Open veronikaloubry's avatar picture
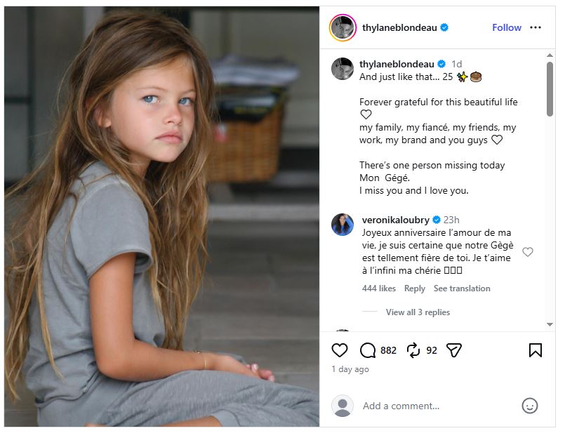The width and height of the screenshot is (565, 438). 343,225
